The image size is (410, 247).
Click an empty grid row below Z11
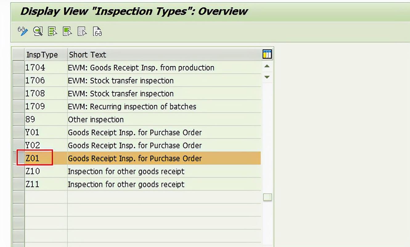coord(139,197)
